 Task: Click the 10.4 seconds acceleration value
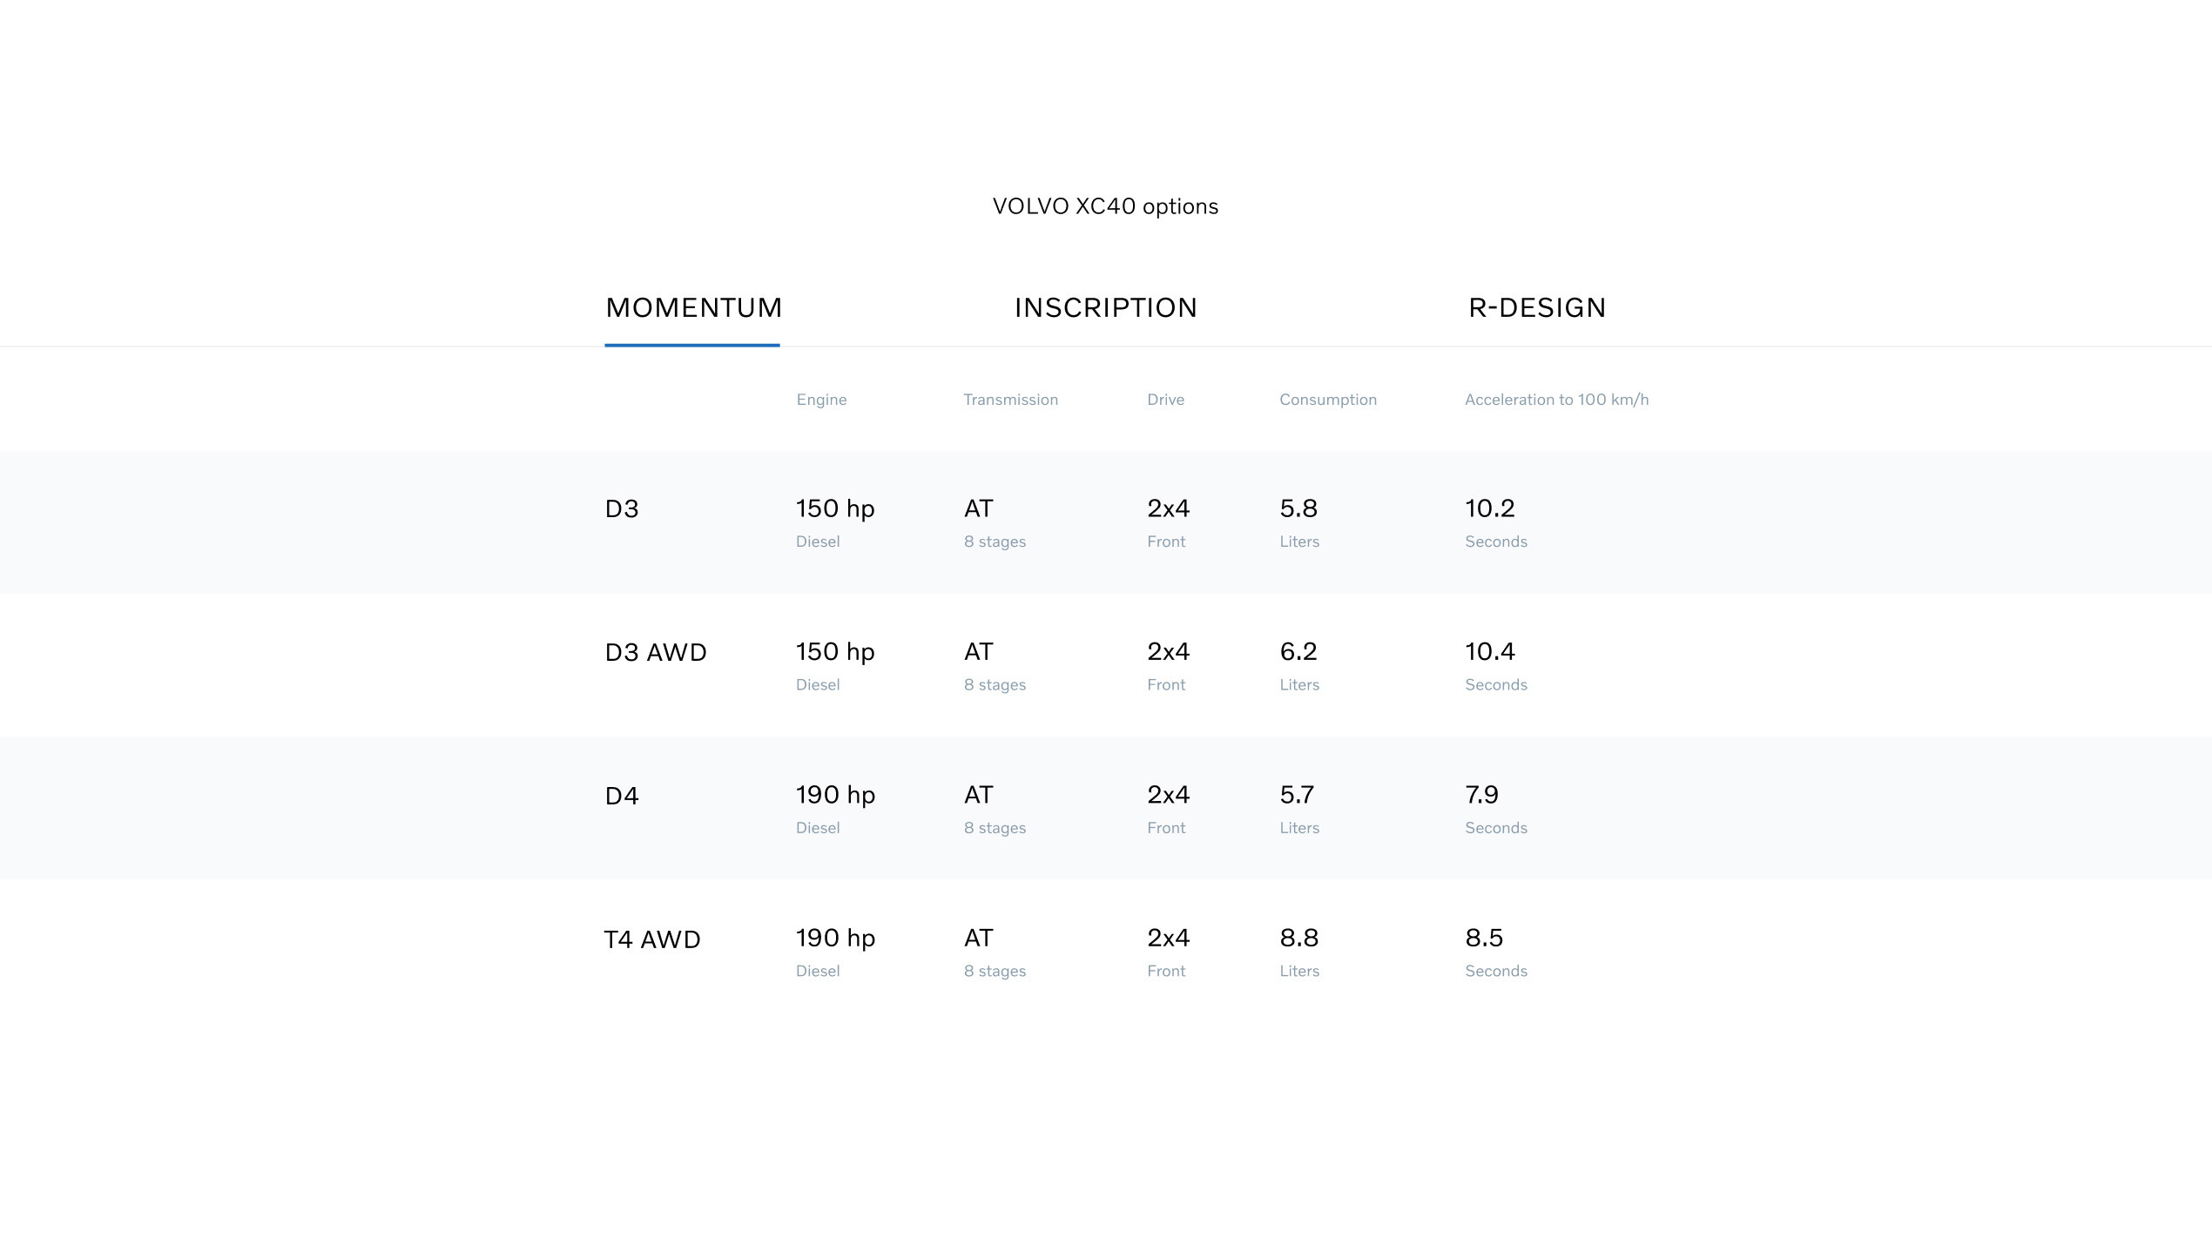point(1489,652)
